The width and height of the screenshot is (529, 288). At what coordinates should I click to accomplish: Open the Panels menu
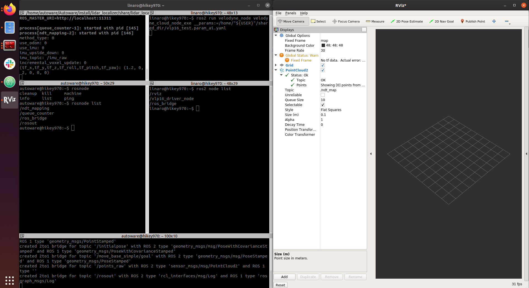click(291, 13)
